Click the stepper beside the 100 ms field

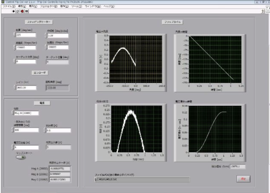[13, 130]
